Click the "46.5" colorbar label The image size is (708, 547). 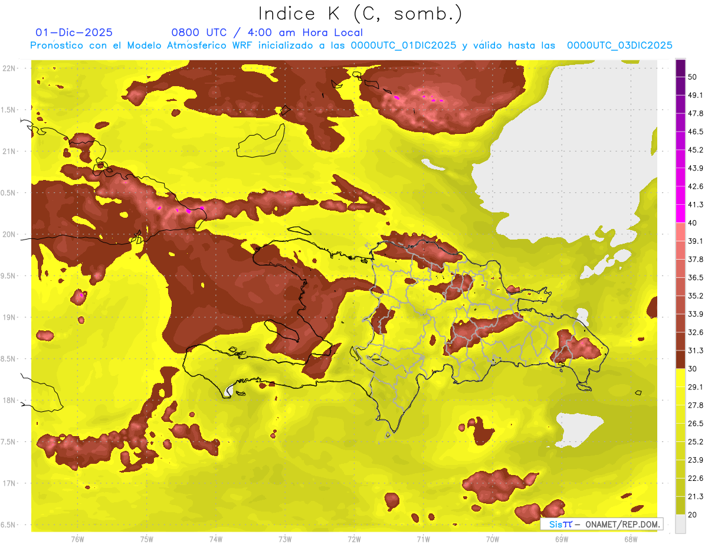tap(696, 132)
